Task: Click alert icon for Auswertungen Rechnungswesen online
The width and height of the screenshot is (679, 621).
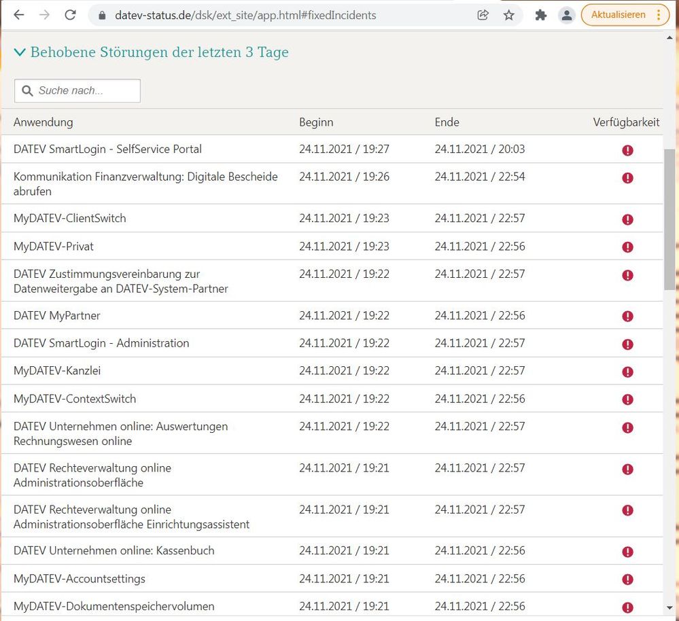Action: coord(627,427)
